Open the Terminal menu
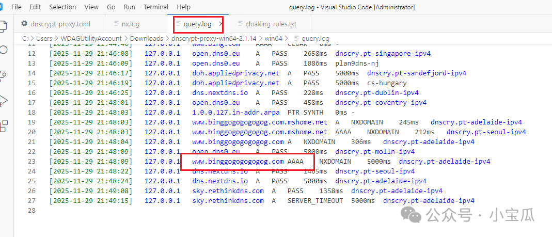Viewport: 552px width, 237px height. click(155, 7)
